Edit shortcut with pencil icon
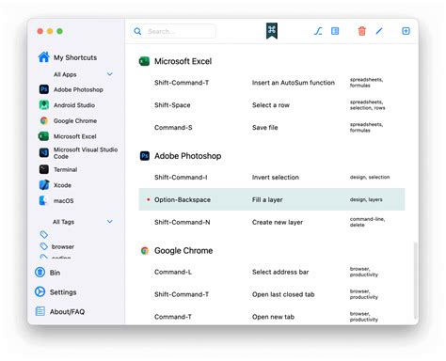Image resolution: width=446 pixels, height=361 pixels. click(x=379, y=31)
